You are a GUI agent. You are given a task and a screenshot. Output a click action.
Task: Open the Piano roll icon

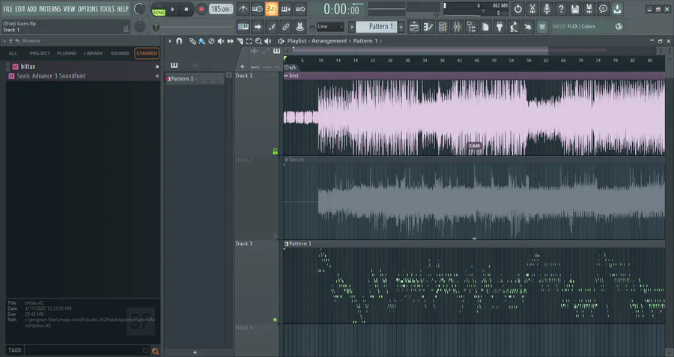(428, 27)
